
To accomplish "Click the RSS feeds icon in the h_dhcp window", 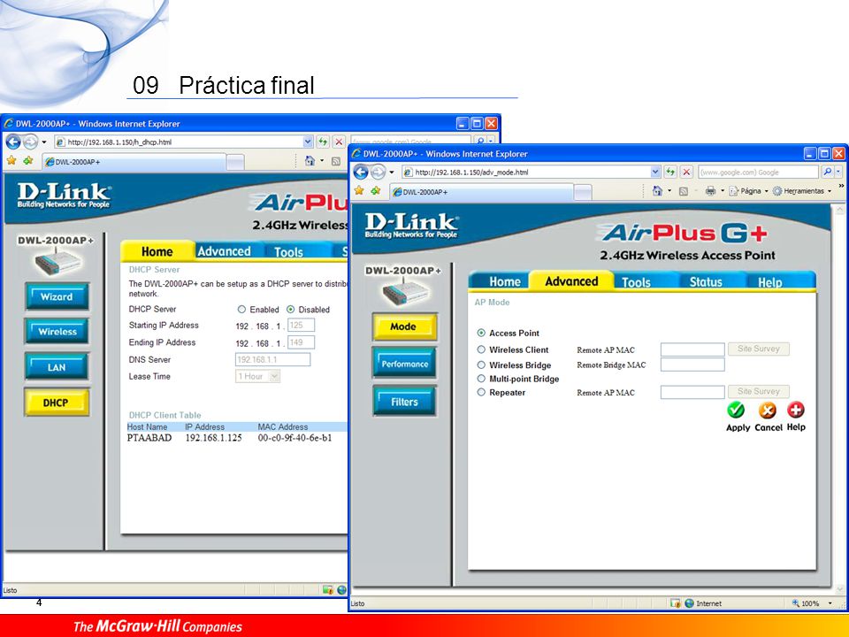I will [x=336, y=161].
